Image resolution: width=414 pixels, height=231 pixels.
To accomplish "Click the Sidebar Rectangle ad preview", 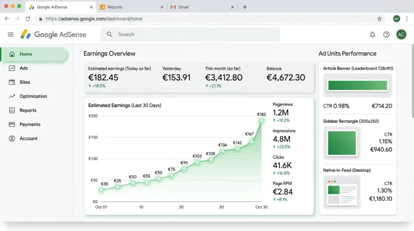I will pos(342,143).
